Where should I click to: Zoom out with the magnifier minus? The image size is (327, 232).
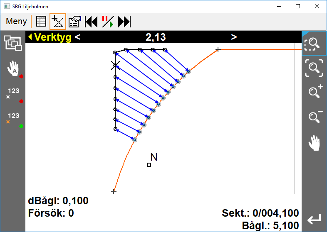pyautogui.click(x=314, y=117)
